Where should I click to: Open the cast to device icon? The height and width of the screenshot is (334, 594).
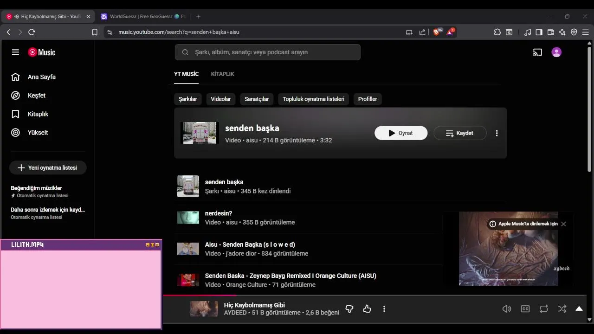click(x=537, y=52)
